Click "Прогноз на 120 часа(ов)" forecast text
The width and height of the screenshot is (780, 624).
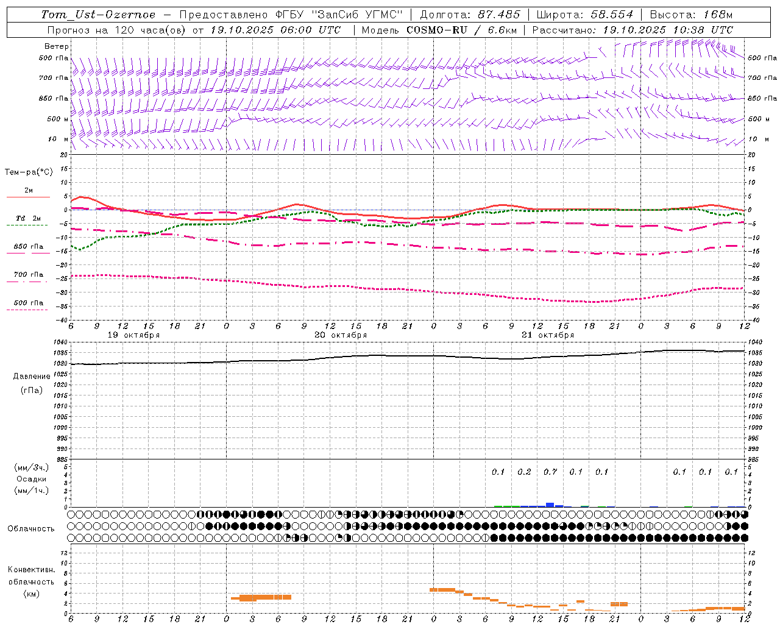pos(116,30)
